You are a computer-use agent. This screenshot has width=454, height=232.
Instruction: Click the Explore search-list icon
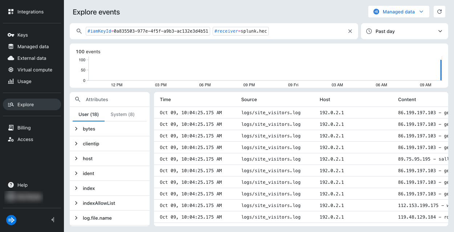click(11, 104)
